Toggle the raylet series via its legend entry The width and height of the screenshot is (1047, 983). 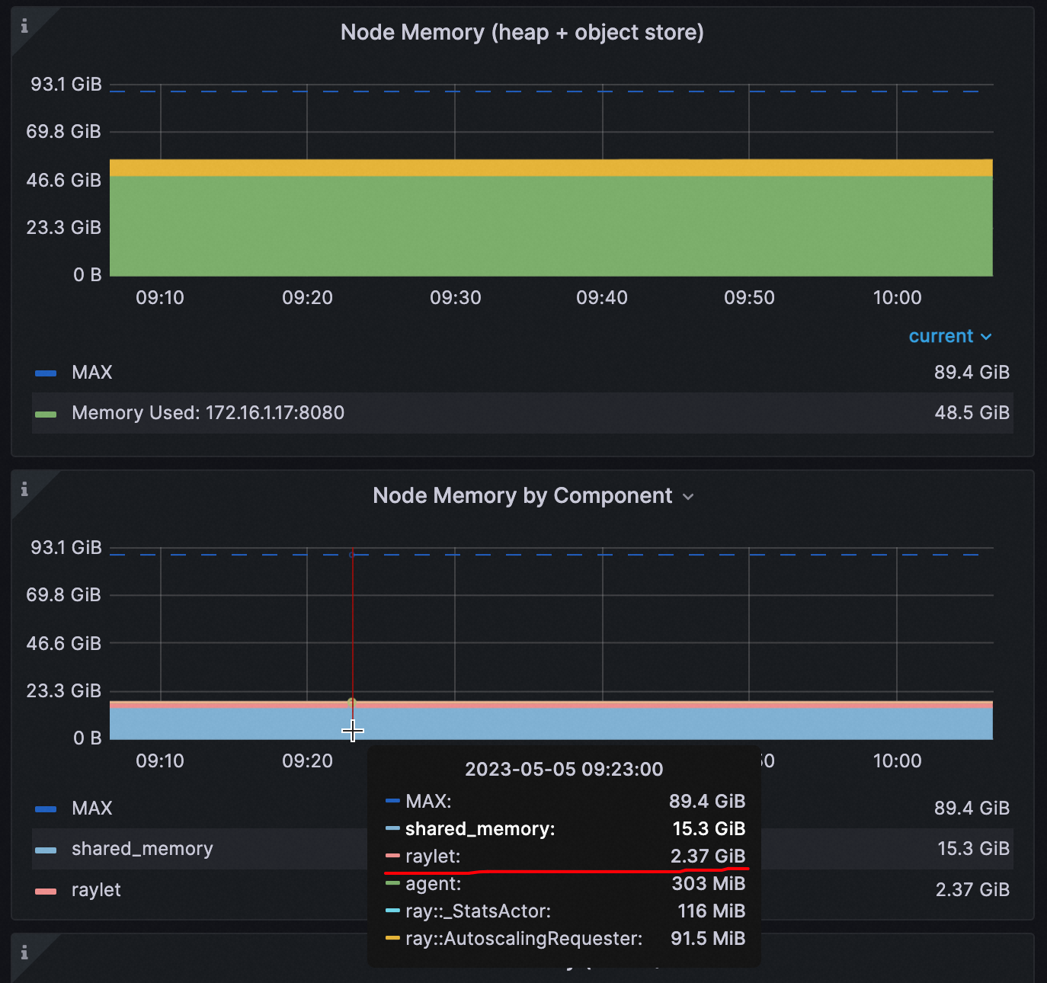click(96, 890)
